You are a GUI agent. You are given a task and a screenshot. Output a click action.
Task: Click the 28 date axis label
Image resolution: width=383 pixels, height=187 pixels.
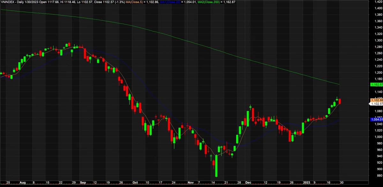pyautogui.click(x=239, y=183)
